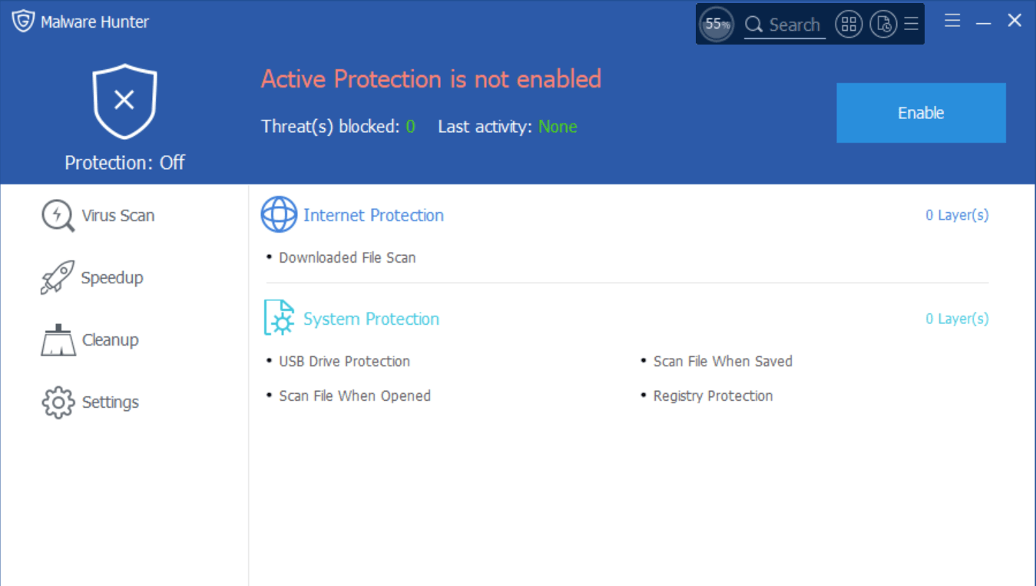1036x586 pixels.
Task: Click the file history clock icon
Action: [x=884, y=25]
